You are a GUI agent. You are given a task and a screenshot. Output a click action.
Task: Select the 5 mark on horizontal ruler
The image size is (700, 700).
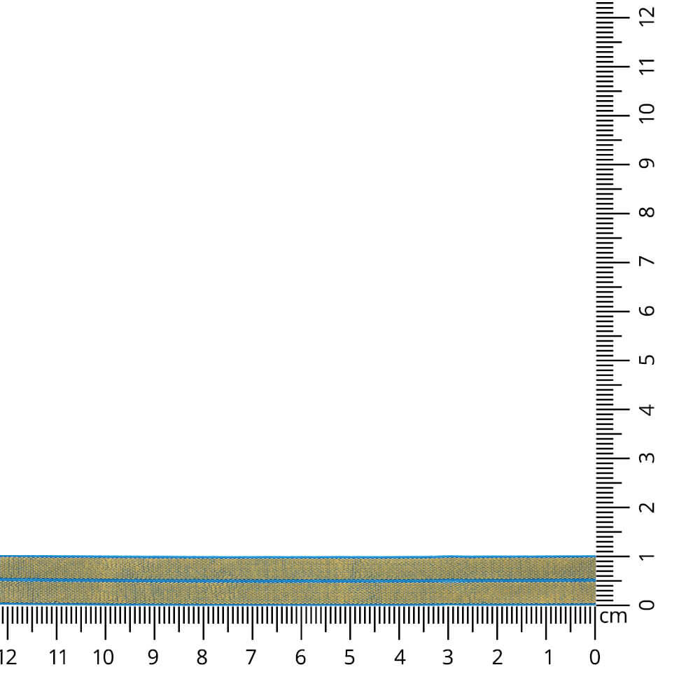349,657
